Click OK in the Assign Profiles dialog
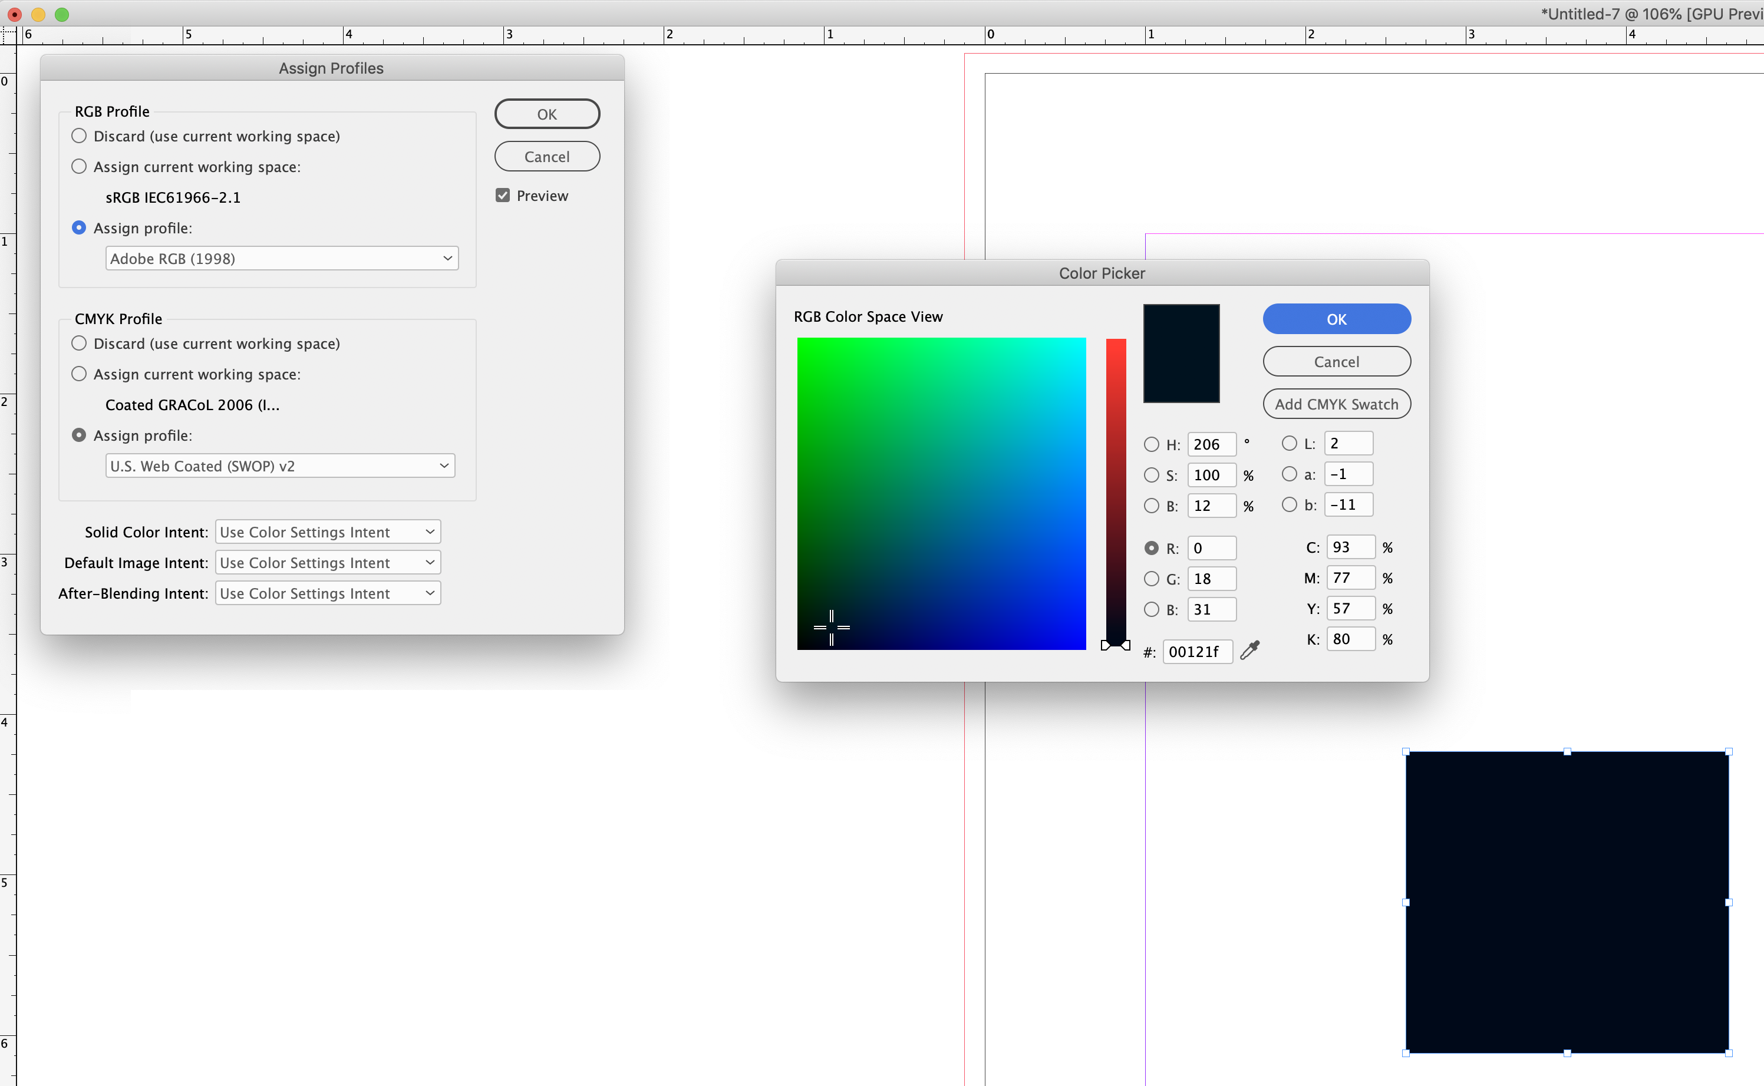The image size is (1764, 1086). 546,114
